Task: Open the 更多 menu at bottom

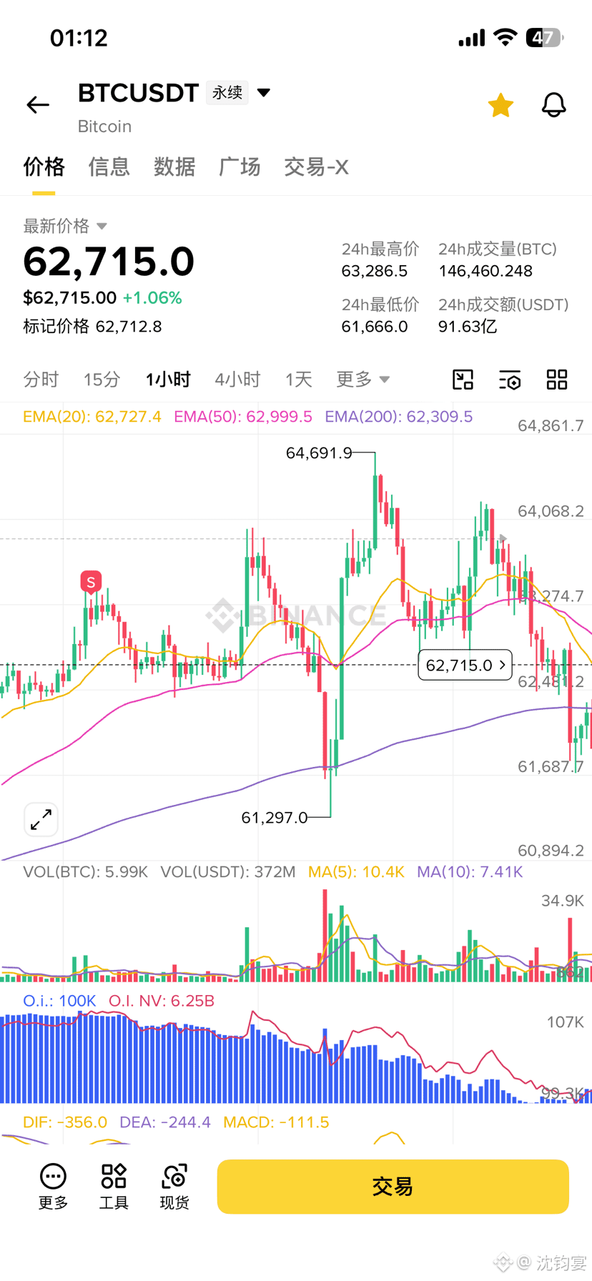Action: [53, 1187]
